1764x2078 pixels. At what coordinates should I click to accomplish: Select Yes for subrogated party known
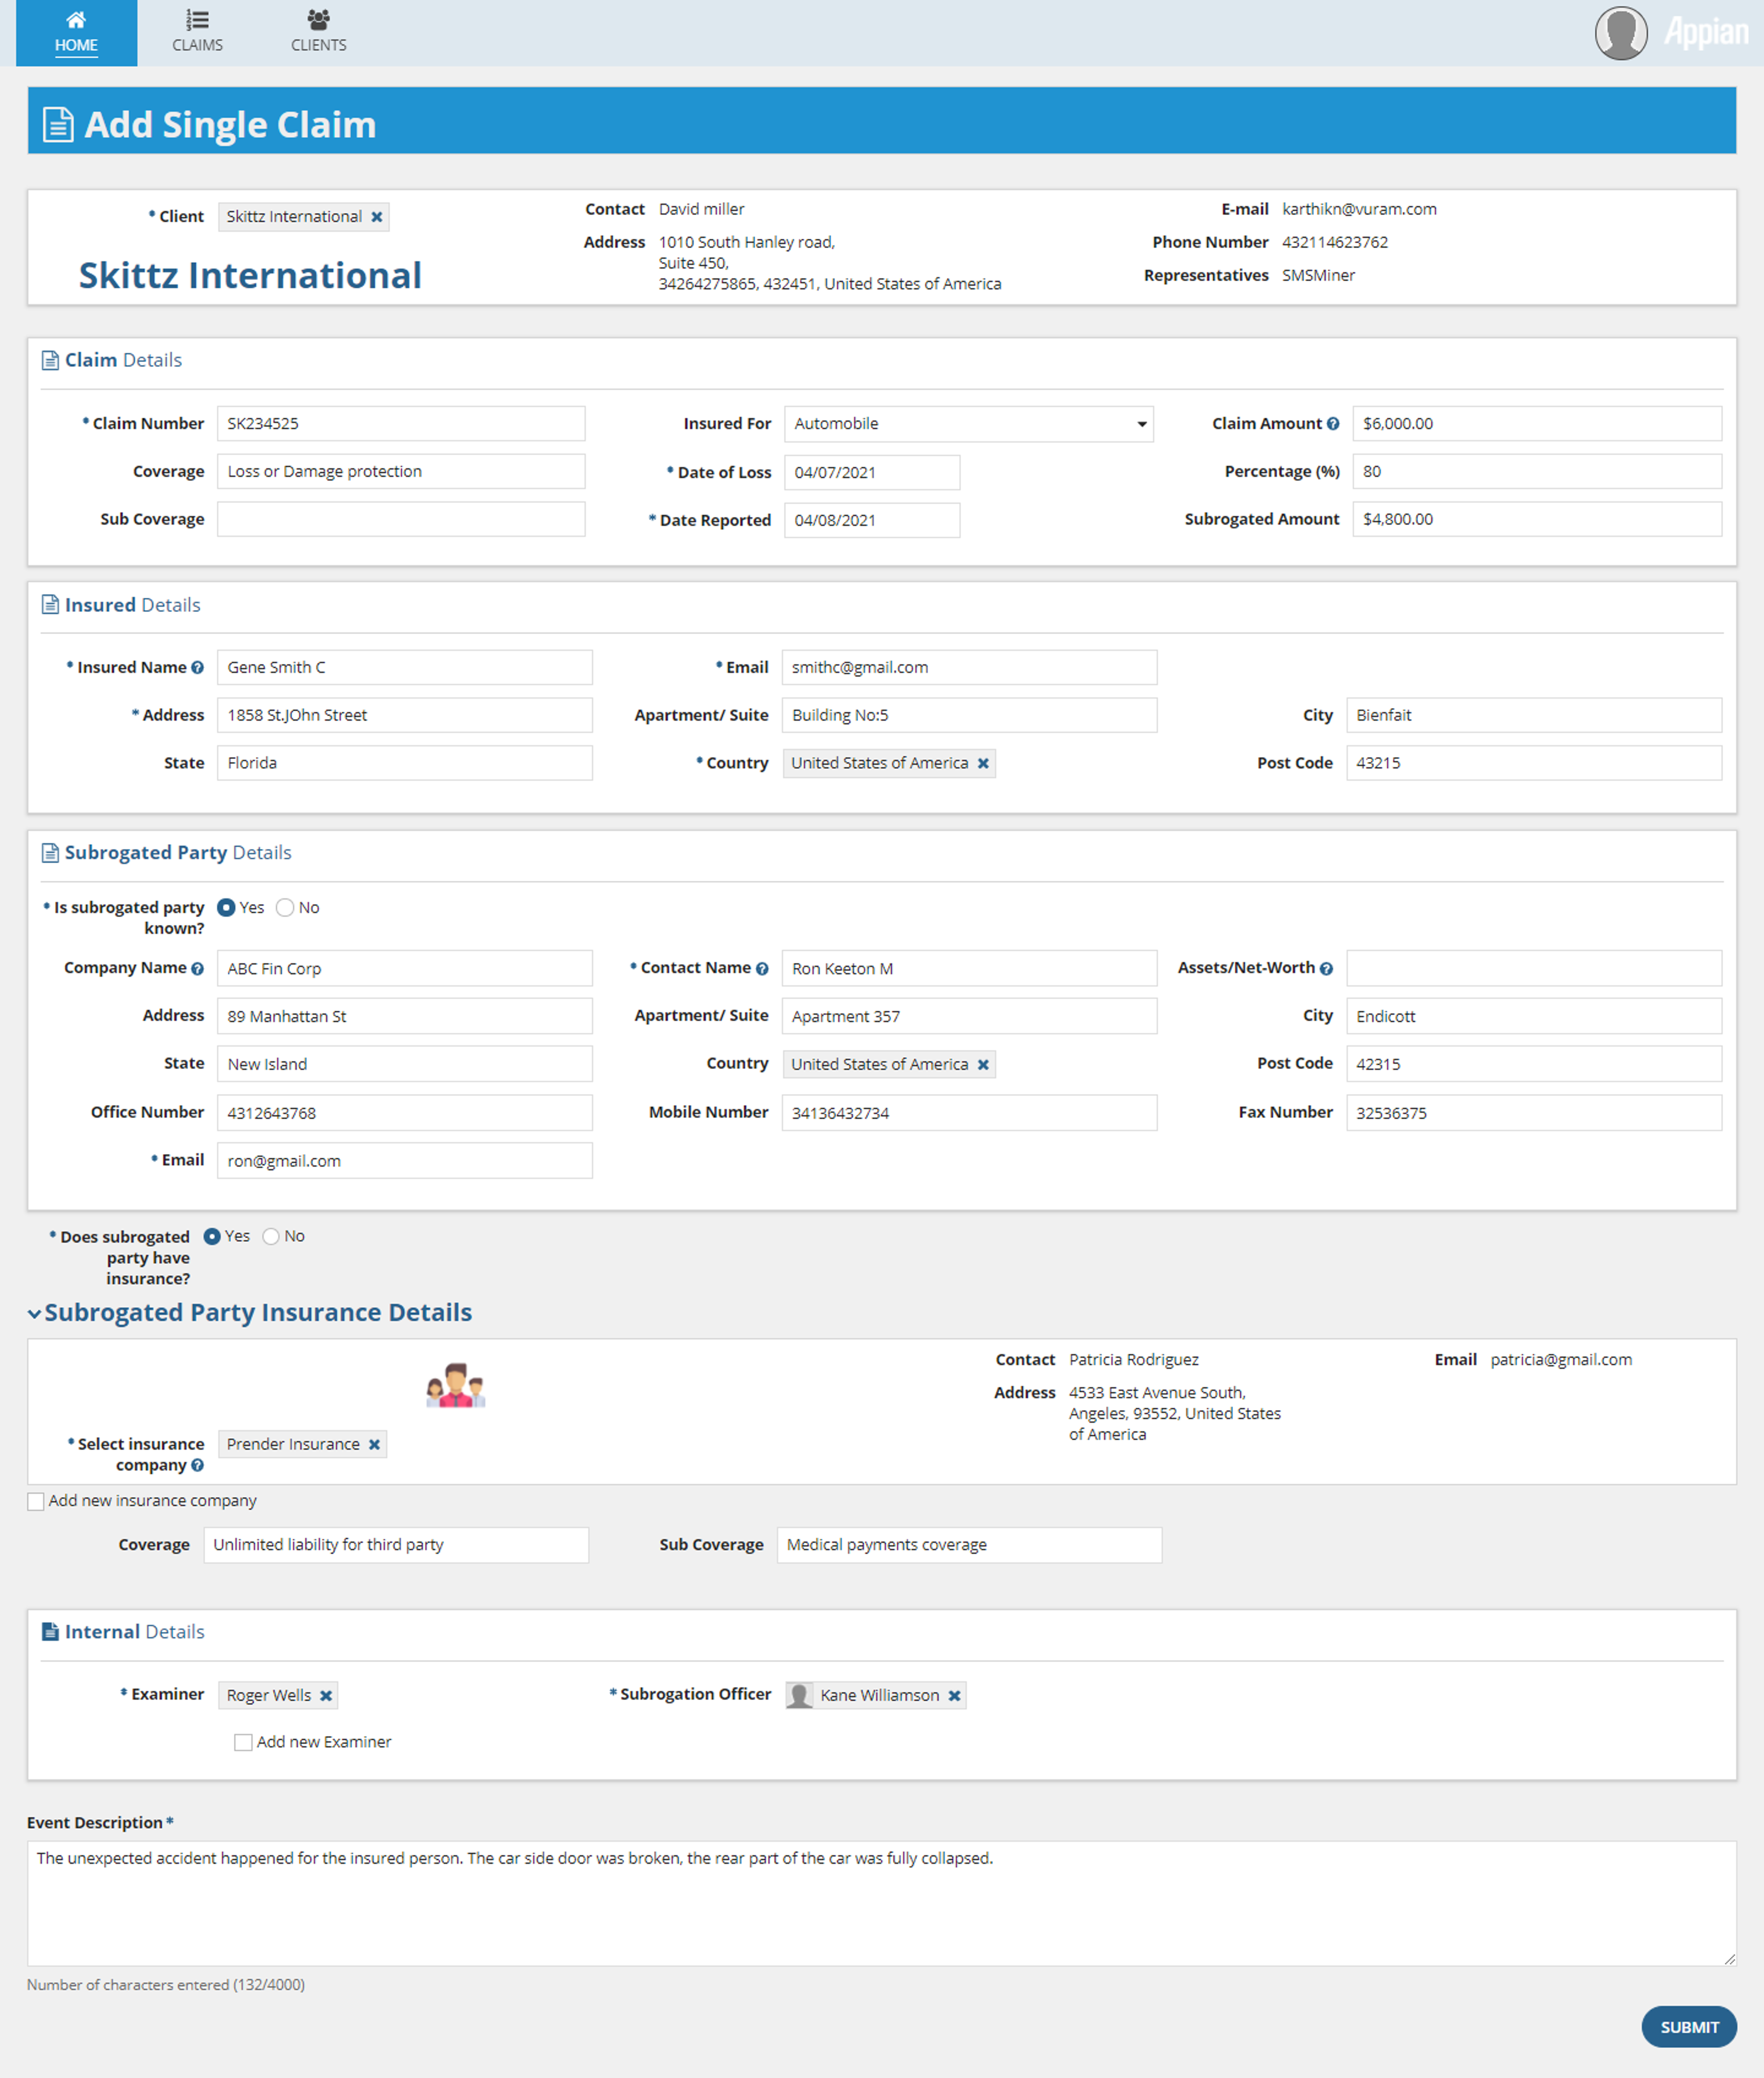point(226,908)
